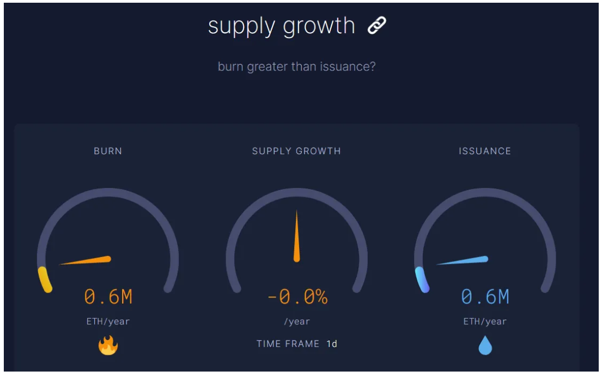The image size is (602, 377).
Task: Click ETH/year text under burn value
Action: 108,321
